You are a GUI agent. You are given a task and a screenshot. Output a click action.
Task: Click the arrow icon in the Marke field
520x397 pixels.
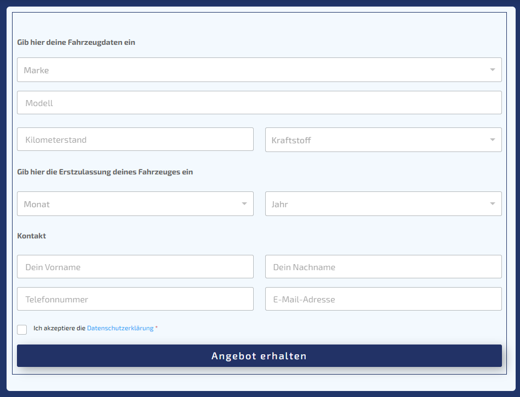pyautogui.click(x=492, y=70)
